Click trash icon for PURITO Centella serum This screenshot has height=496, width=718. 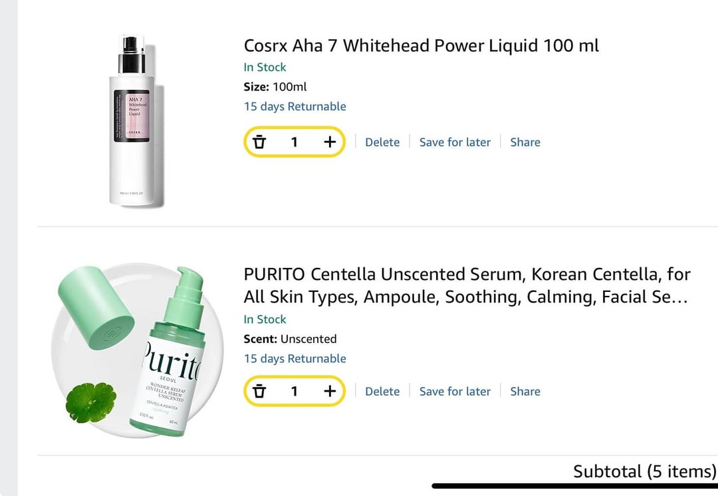260,391
